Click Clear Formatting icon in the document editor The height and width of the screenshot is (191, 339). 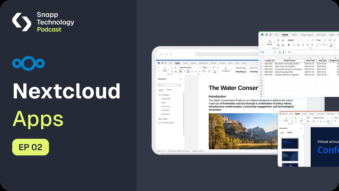[175, 71]
